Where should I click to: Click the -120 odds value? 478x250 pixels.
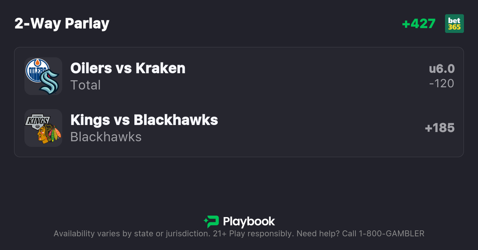pyautogui.click(x=441, y=84)
